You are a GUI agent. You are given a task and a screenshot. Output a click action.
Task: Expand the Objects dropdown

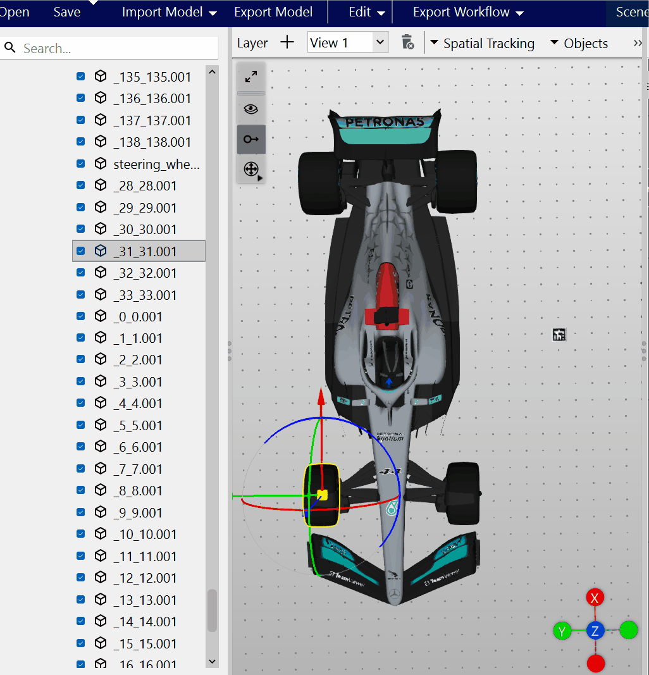[x=579, y=43]
